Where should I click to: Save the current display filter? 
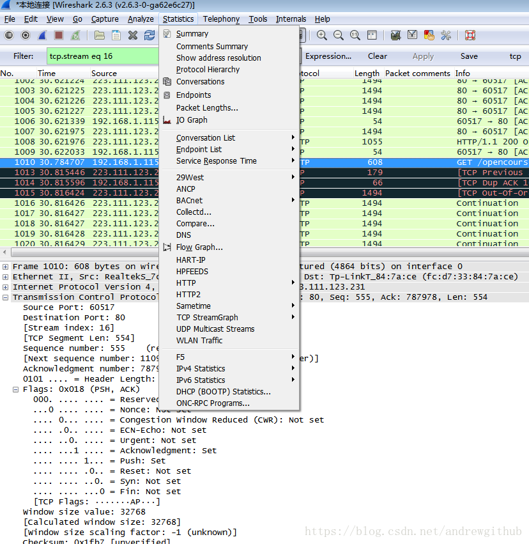[x=469, y=56]
